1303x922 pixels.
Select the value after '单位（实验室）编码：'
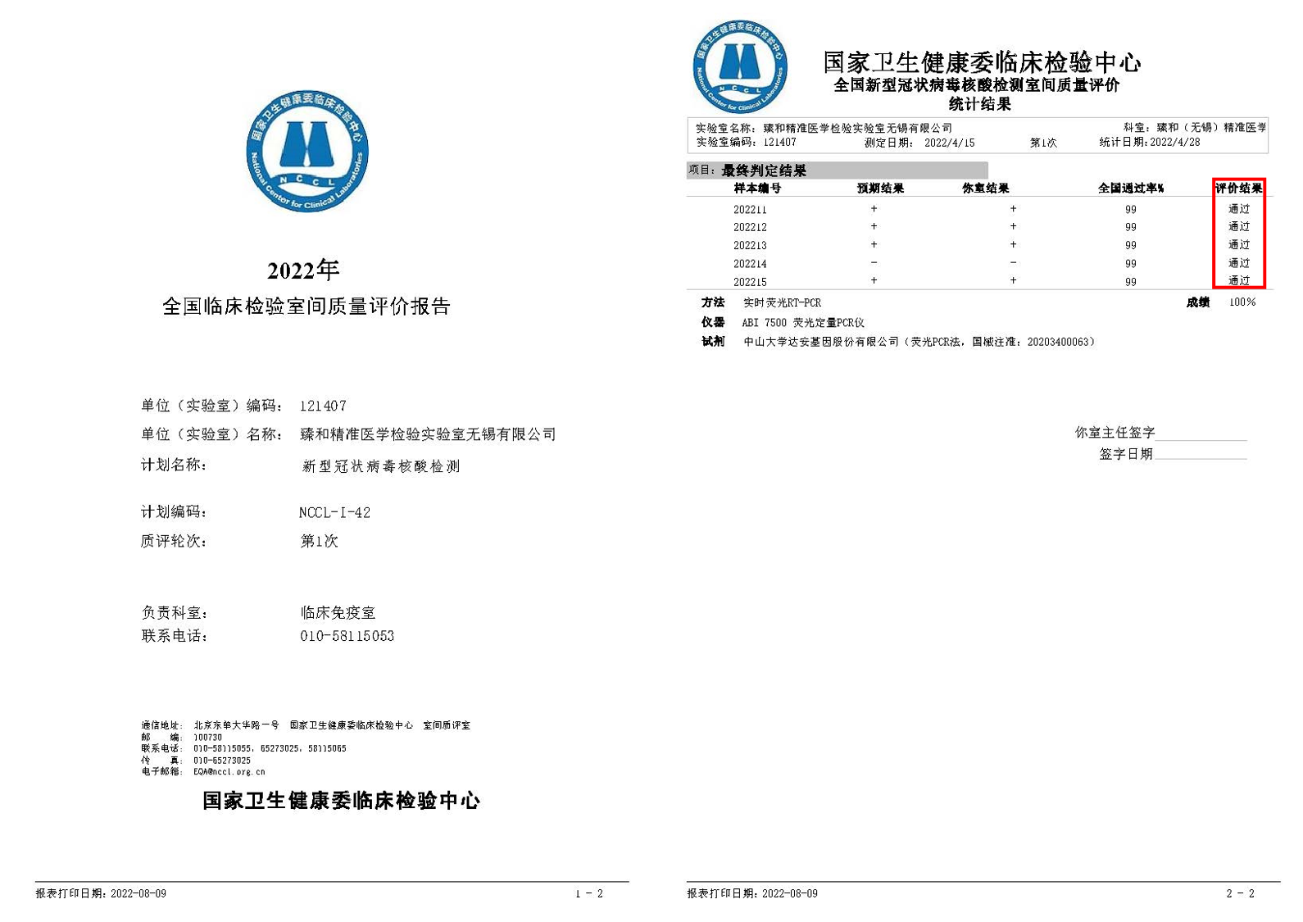coord(323,406)
